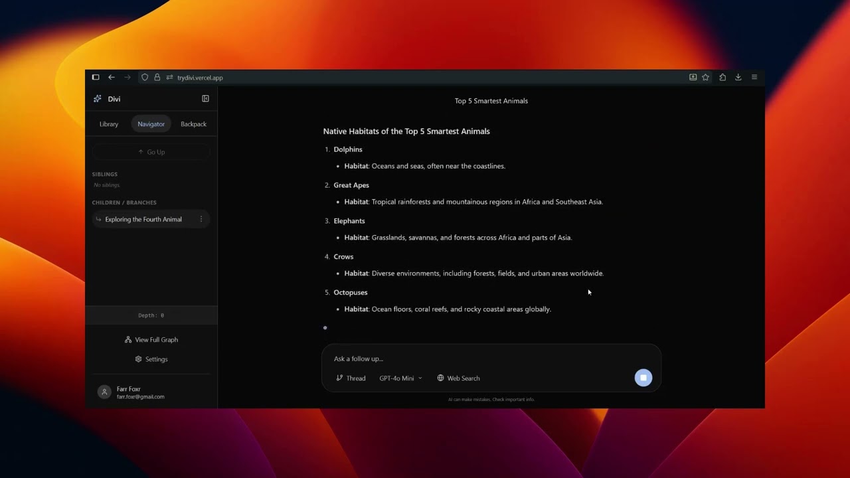
Task: Go back in browser history
Action: point(112,78)
